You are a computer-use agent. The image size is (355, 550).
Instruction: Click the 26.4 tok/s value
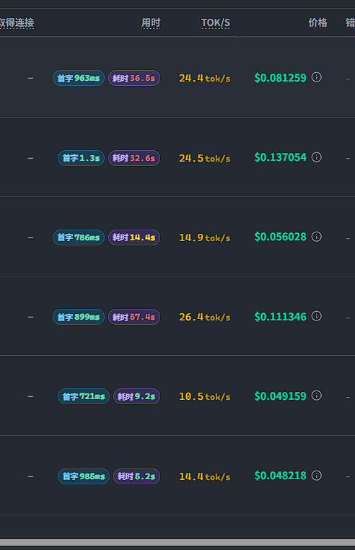tap(204, 317)
